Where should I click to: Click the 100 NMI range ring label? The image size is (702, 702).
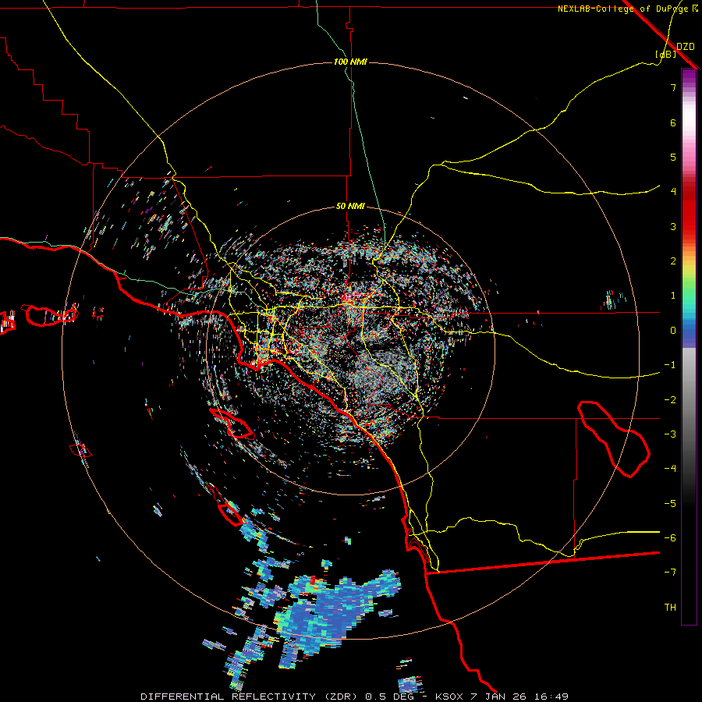coord(350,62)
